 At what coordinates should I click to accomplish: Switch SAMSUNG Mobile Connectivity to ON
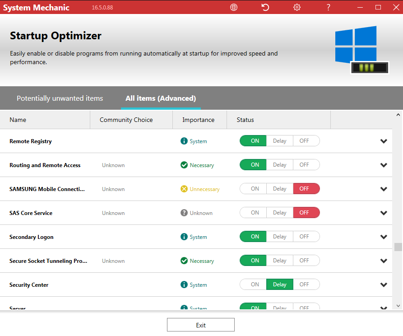coord(253,189)
